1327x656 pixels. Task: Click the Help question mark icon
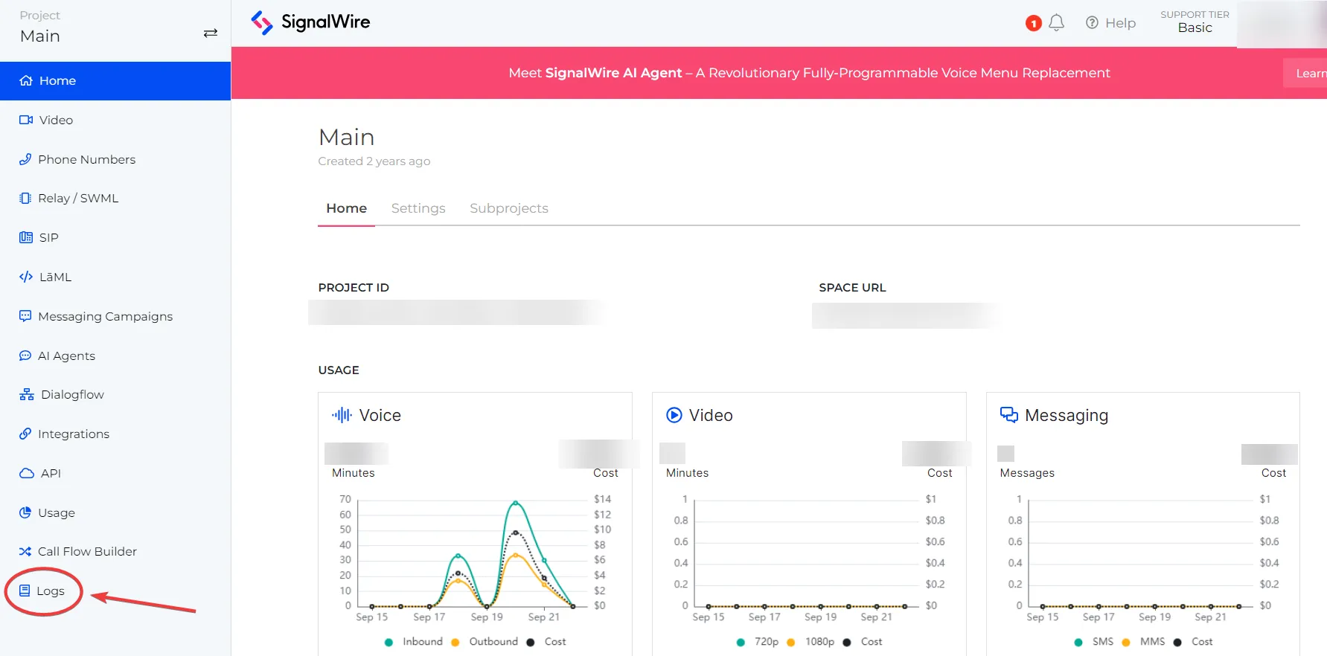pos(1092,23)
